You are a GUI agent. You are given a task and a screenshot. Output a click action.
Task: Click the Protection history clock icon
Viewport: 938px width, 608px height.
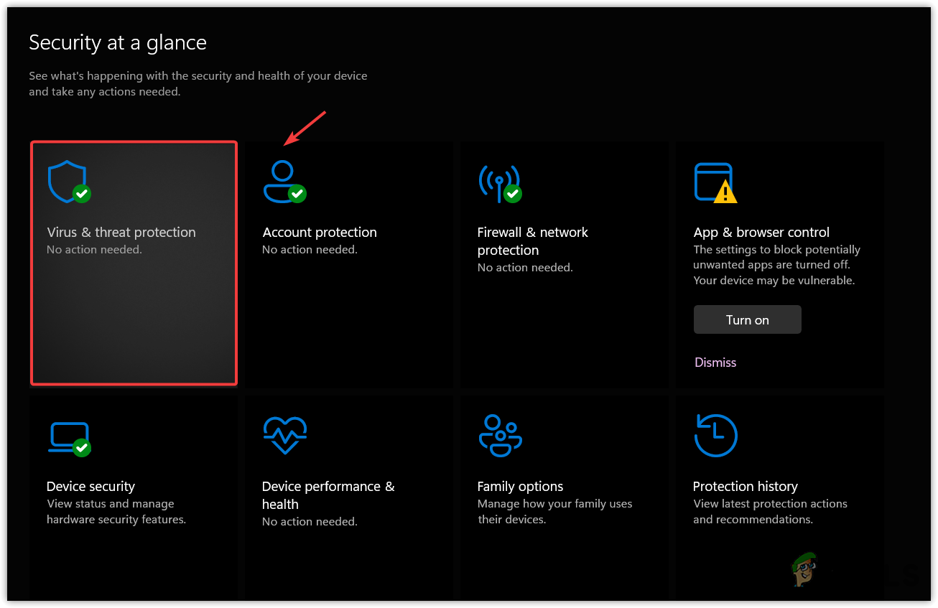coord(715,435)
